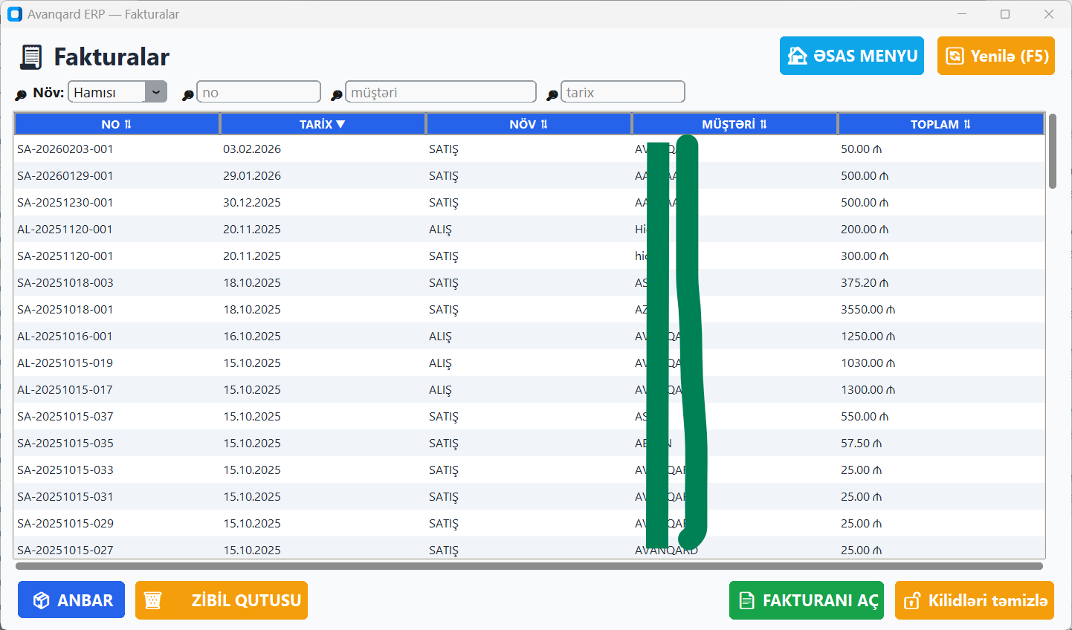Screen dimensions: 1072x630
Task: Sort by the MÜŞTƏRİ column header
Action: [734, 124]
